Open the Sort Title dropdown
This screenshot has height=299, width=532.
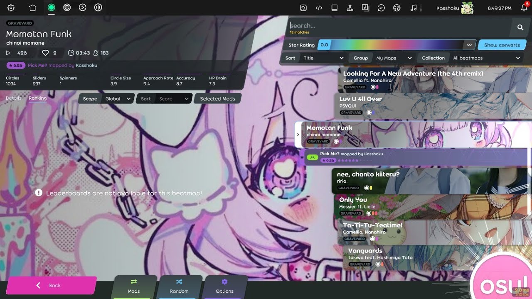(315, 58)
